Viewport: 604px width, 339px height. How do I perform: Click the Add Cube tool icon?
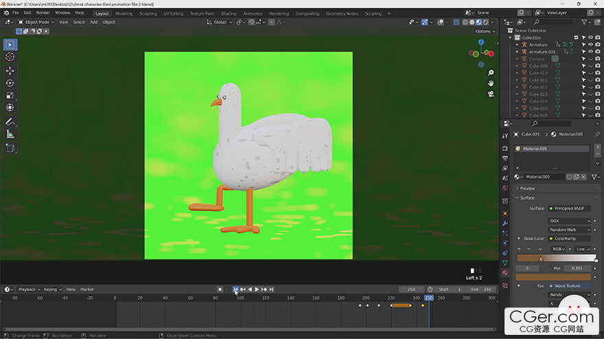tap(10, 147)
